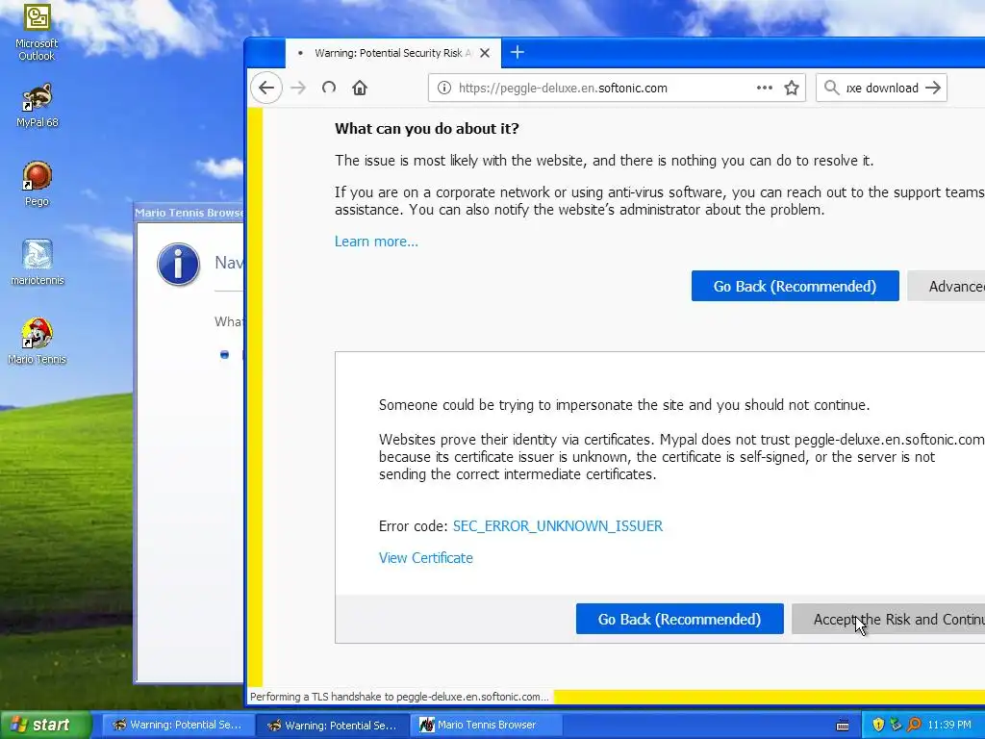Go to the home page icon
The height and width of the screenshot is (739, 985).
pyautogui.click(x=360, y=88)
